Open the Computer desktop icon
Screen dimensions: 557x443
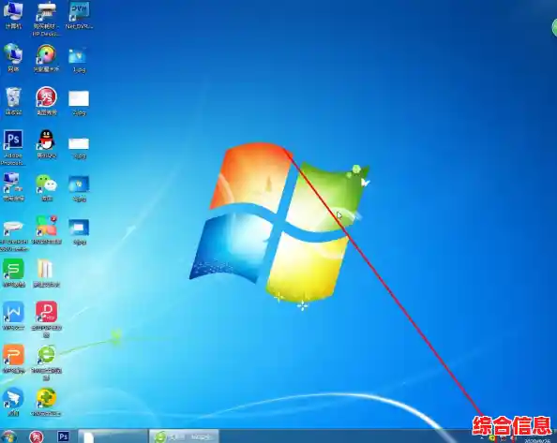13,15
